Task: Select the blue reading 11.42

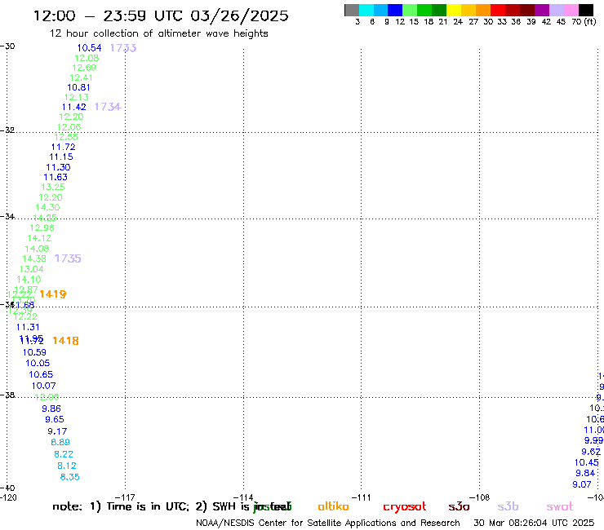Action: click(74, 107)
